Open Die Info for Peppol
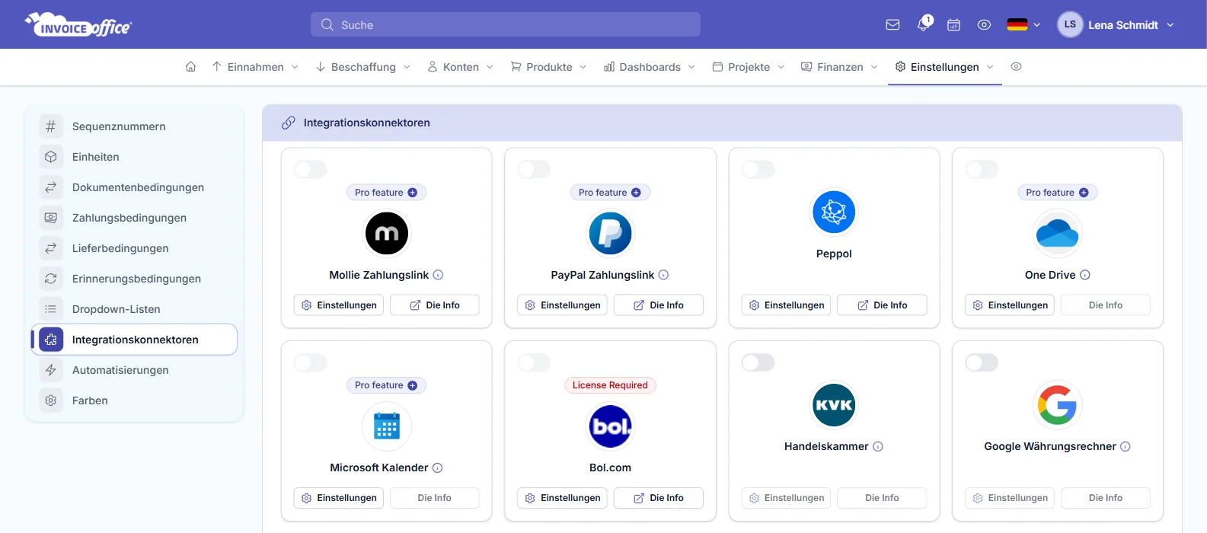Screen dimensions: 1207x533 point(882,305)
